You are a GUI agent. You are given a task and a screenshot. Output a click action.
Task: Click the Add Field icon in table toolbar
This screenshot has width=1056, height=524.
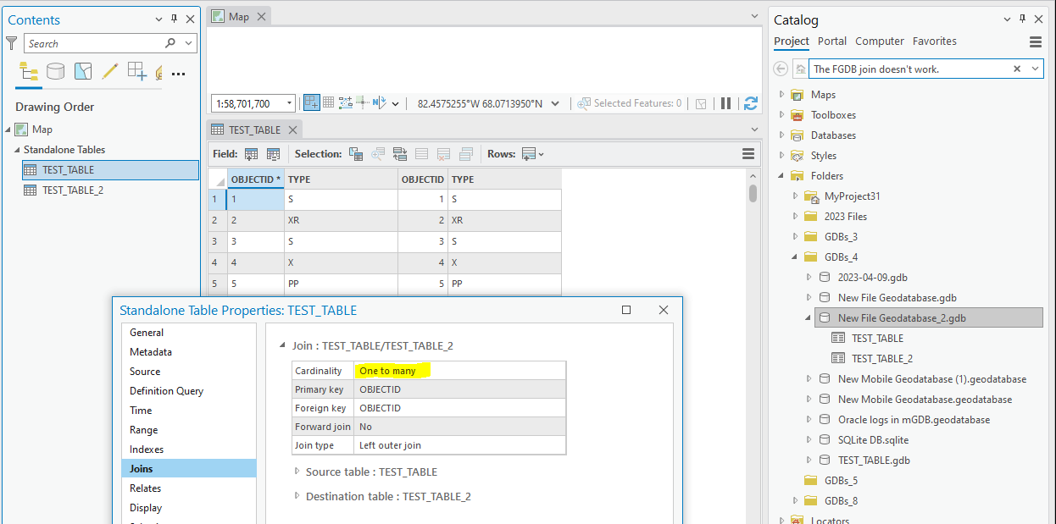point(252,154)
